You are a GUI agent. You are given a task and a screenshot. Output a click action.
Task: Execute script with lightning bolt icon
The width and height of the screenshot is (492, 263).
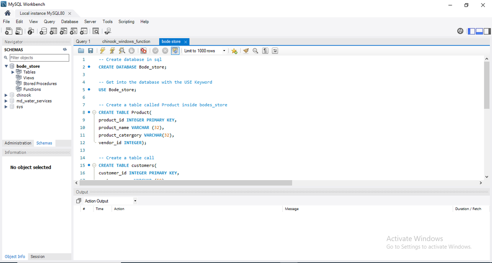pyautogui.click(x=102, y=51)
